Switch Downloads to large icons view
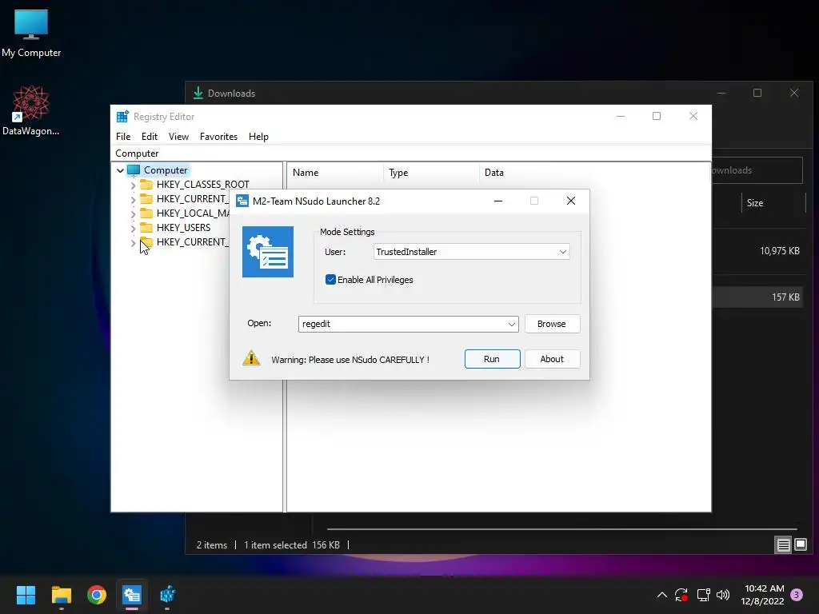Screen dimensions: 819x614 coord(801,545)
